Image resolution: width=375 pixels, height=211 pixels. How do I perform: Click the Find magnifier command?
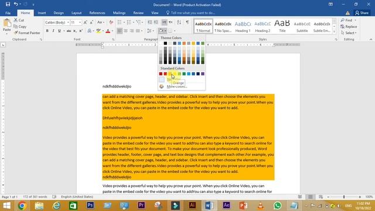pyautogui.click(x=346, y=21)
